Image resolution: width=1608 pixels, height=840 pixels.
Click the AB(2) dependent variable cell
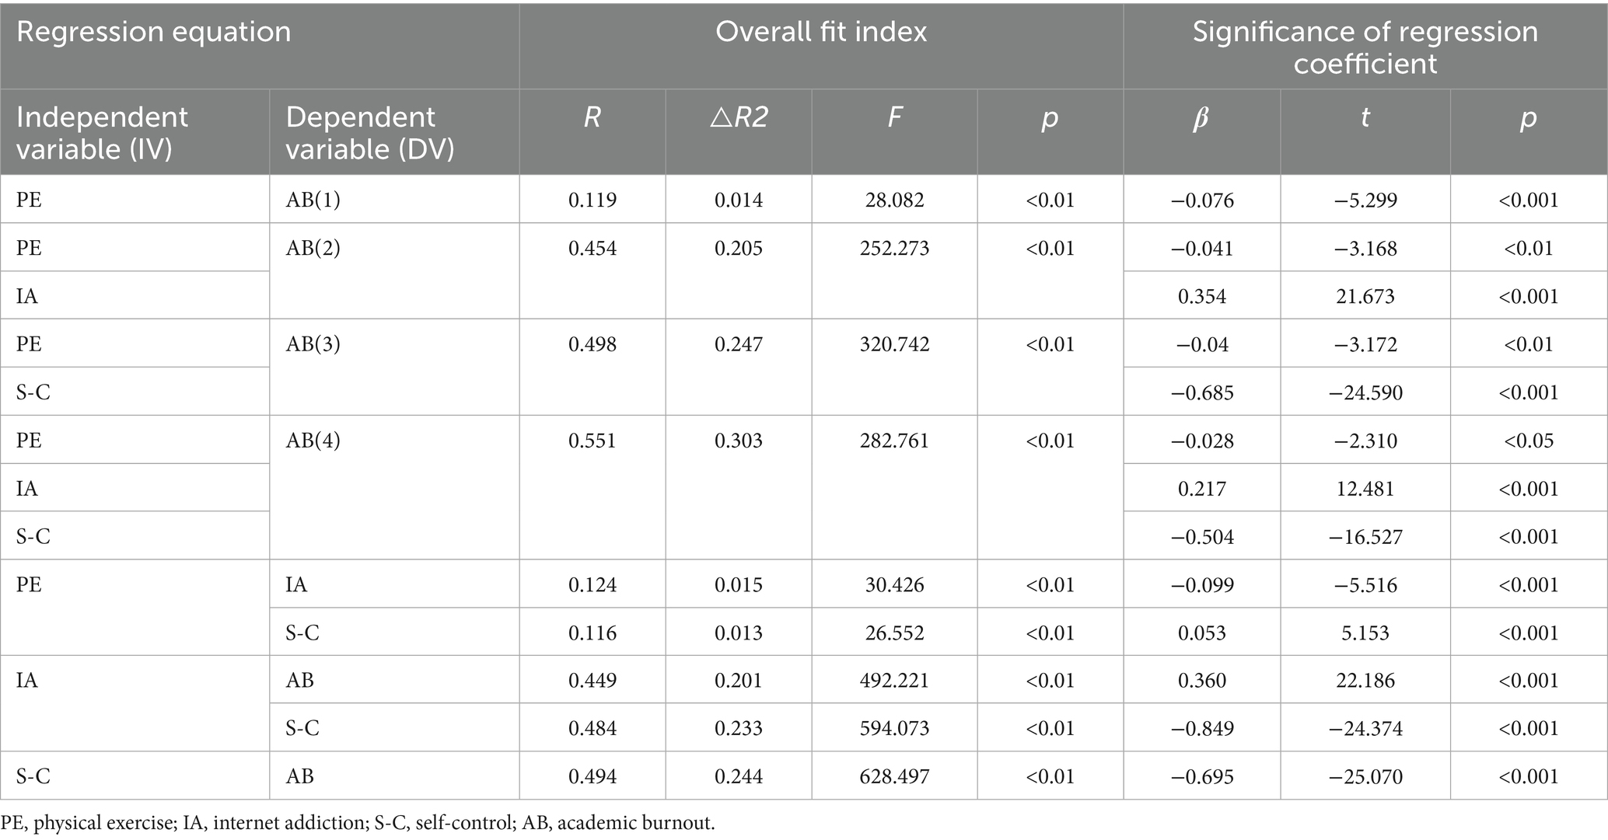(313, 249)
